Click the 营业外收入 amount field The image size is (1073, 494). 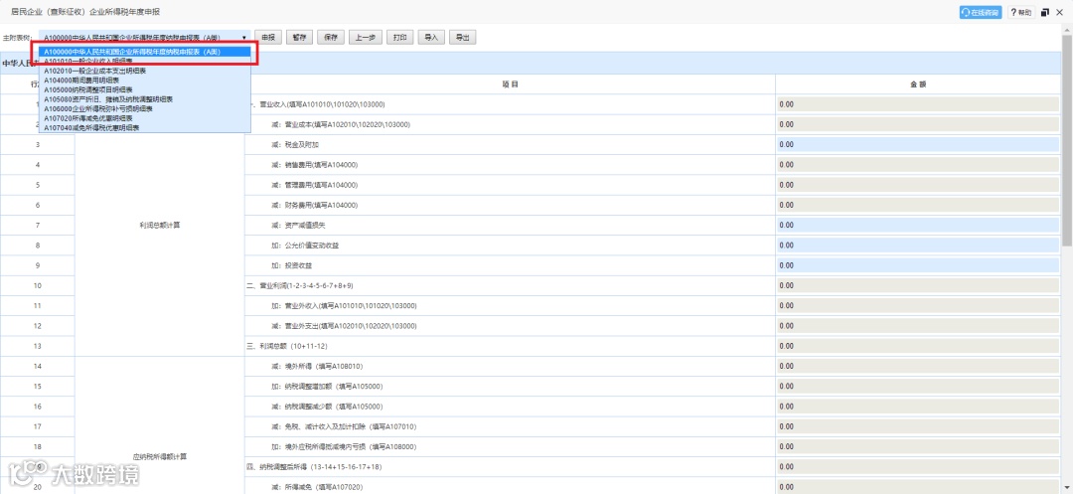[918, 306]
